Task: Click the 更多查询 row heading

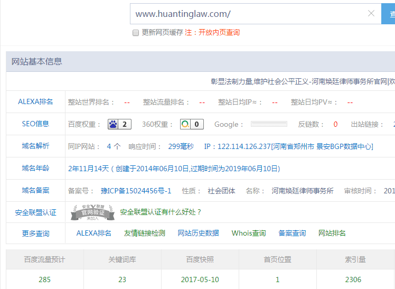Action: coord(35,234)
